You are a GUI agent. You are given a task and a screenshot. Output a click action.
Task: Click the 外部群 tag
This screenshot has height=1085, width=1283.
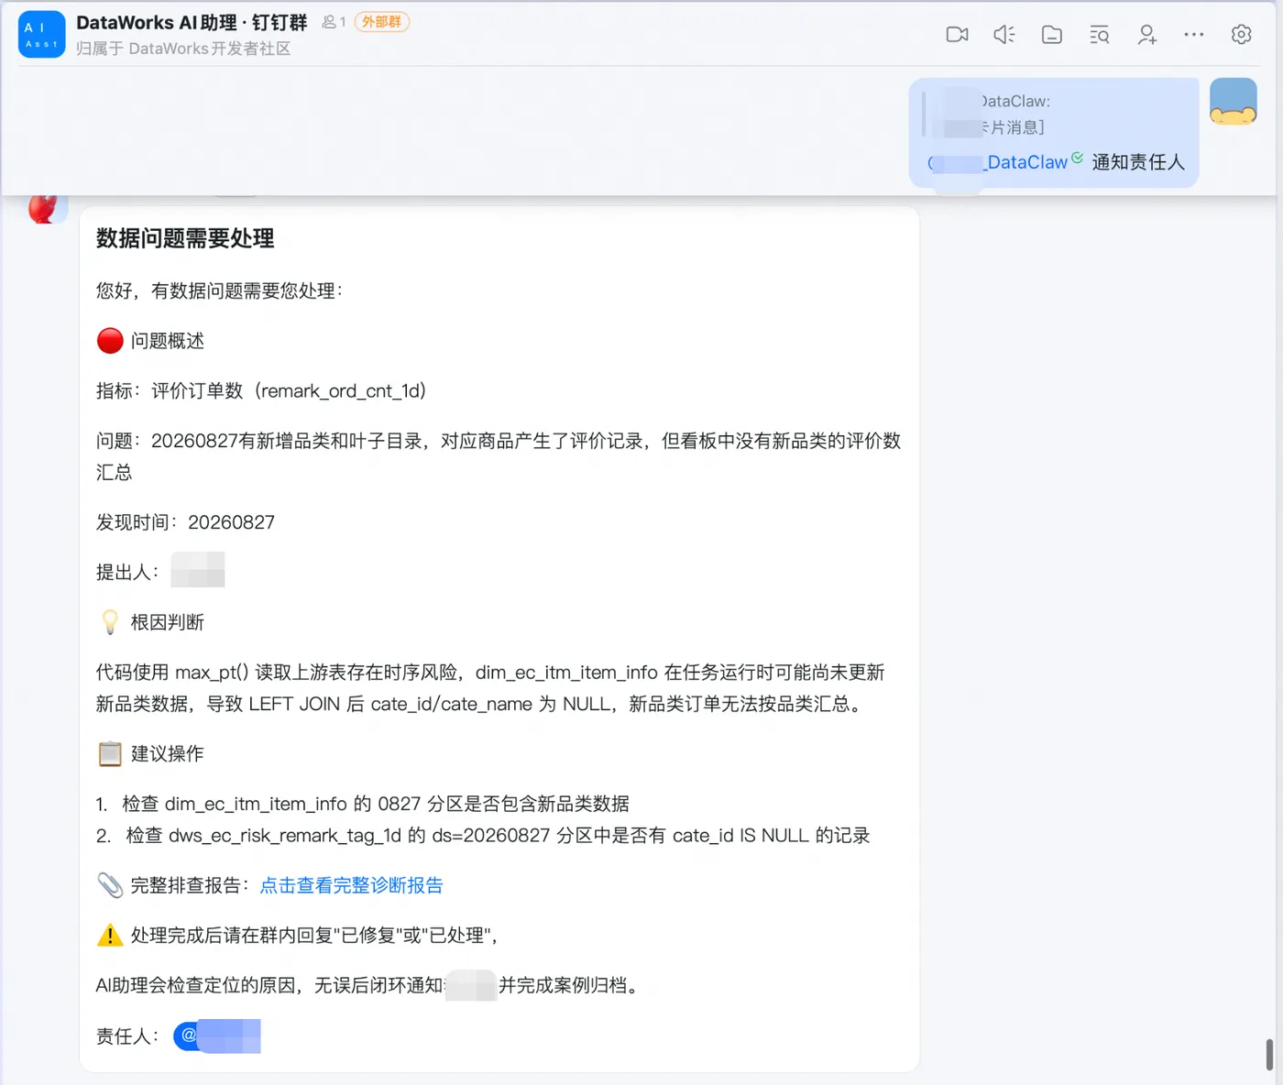[x=381, y=22]
